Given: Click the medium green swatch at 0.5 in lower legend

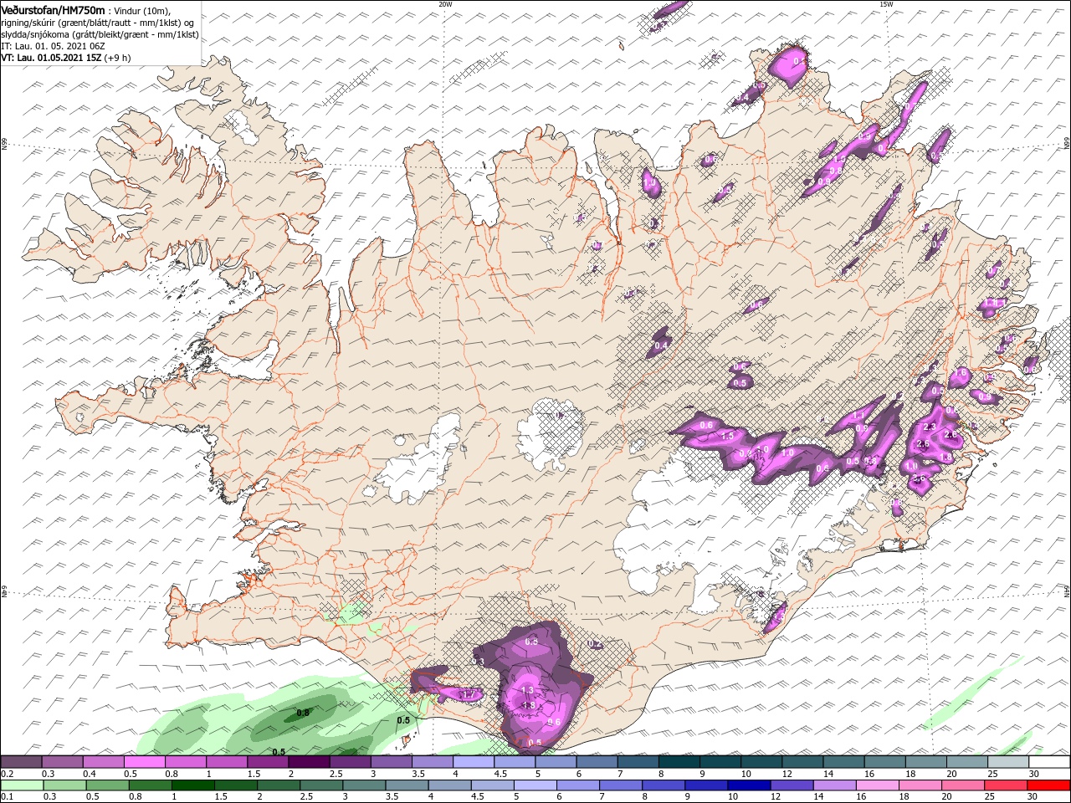Looking at the screenshot, I should (x=107, y=785).
